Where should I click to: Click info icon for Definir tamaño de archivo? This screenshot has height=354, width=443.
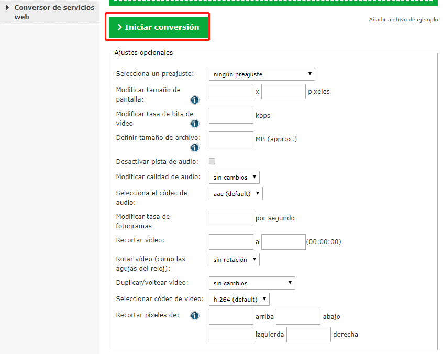point(194,148)
